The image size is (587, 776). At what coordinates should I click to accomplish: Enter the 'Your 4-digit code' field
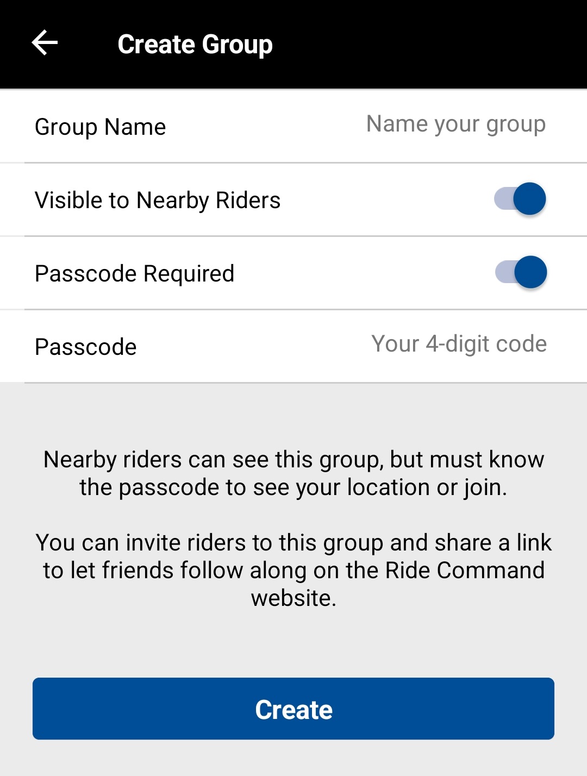point(459,344)
